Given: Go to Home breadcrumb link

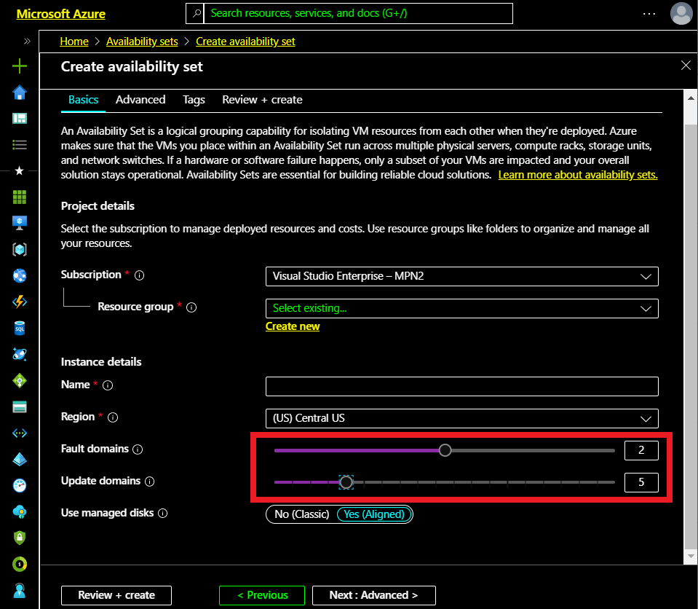Looking at the screenshot, I should pos(74,42).
